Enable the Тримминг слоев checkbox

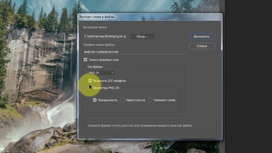[x=150, y=100]
